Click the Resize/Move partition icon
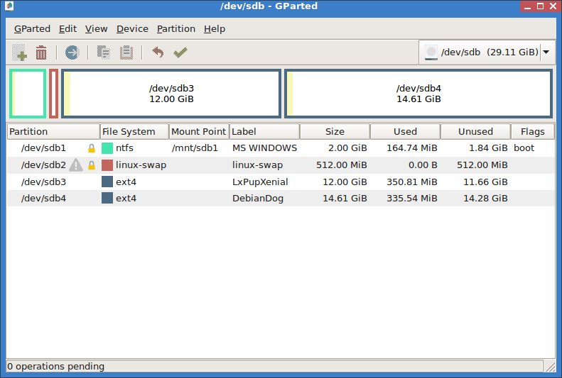The image size is (562, 378). [72, 52]
